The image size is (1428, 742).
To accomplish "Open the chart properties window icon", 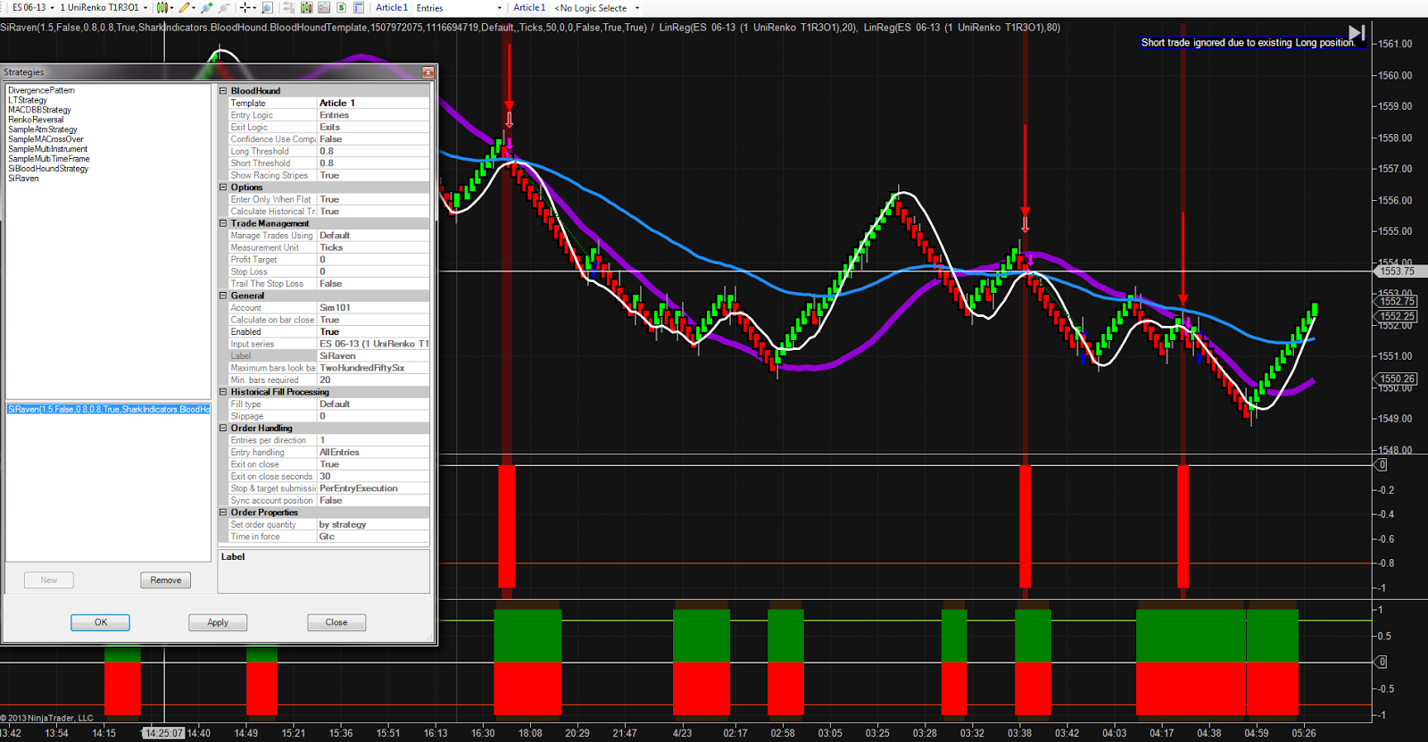I will pos(358,7).
